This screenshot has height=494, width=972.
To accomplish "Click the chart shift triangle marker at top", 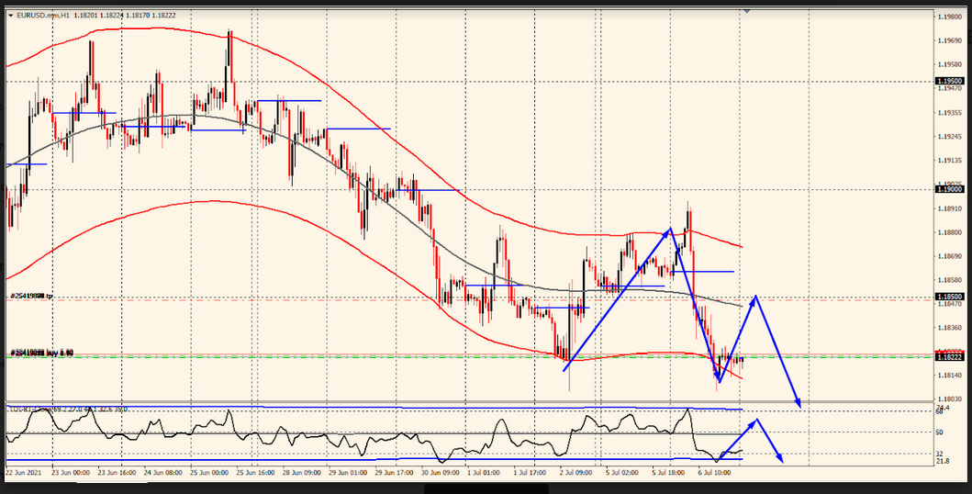I will click(x=746, y=11).
